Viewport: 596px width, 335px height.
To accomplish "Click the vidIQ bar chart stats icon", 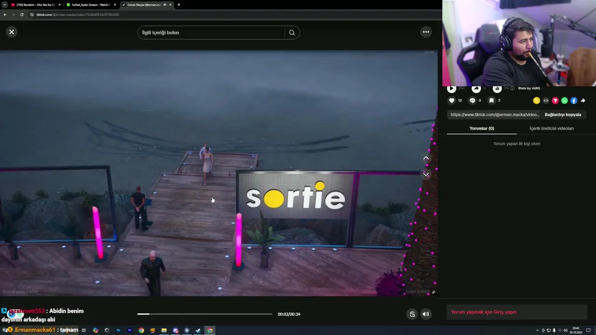I will click(x=497, y=88).
